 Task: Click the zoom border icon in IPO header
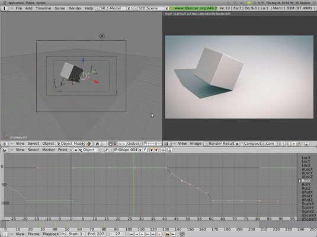pos(163,150)
